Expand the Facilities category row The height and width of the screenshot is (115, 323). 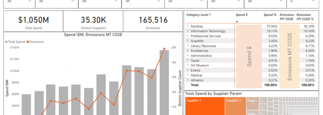point(188,26)
